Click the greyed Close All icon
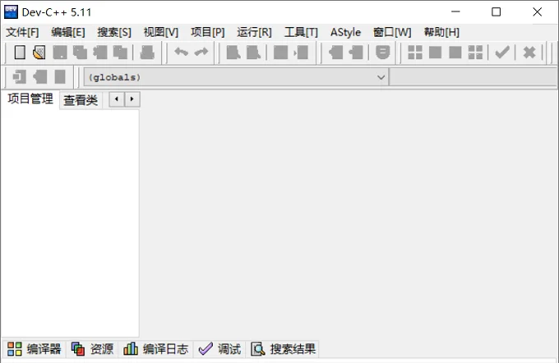 (120, 53)
